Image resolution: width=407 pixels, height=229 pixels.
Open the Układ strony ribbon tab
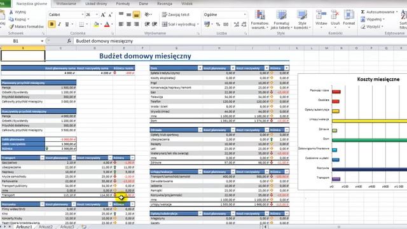[x=96, y=4]
